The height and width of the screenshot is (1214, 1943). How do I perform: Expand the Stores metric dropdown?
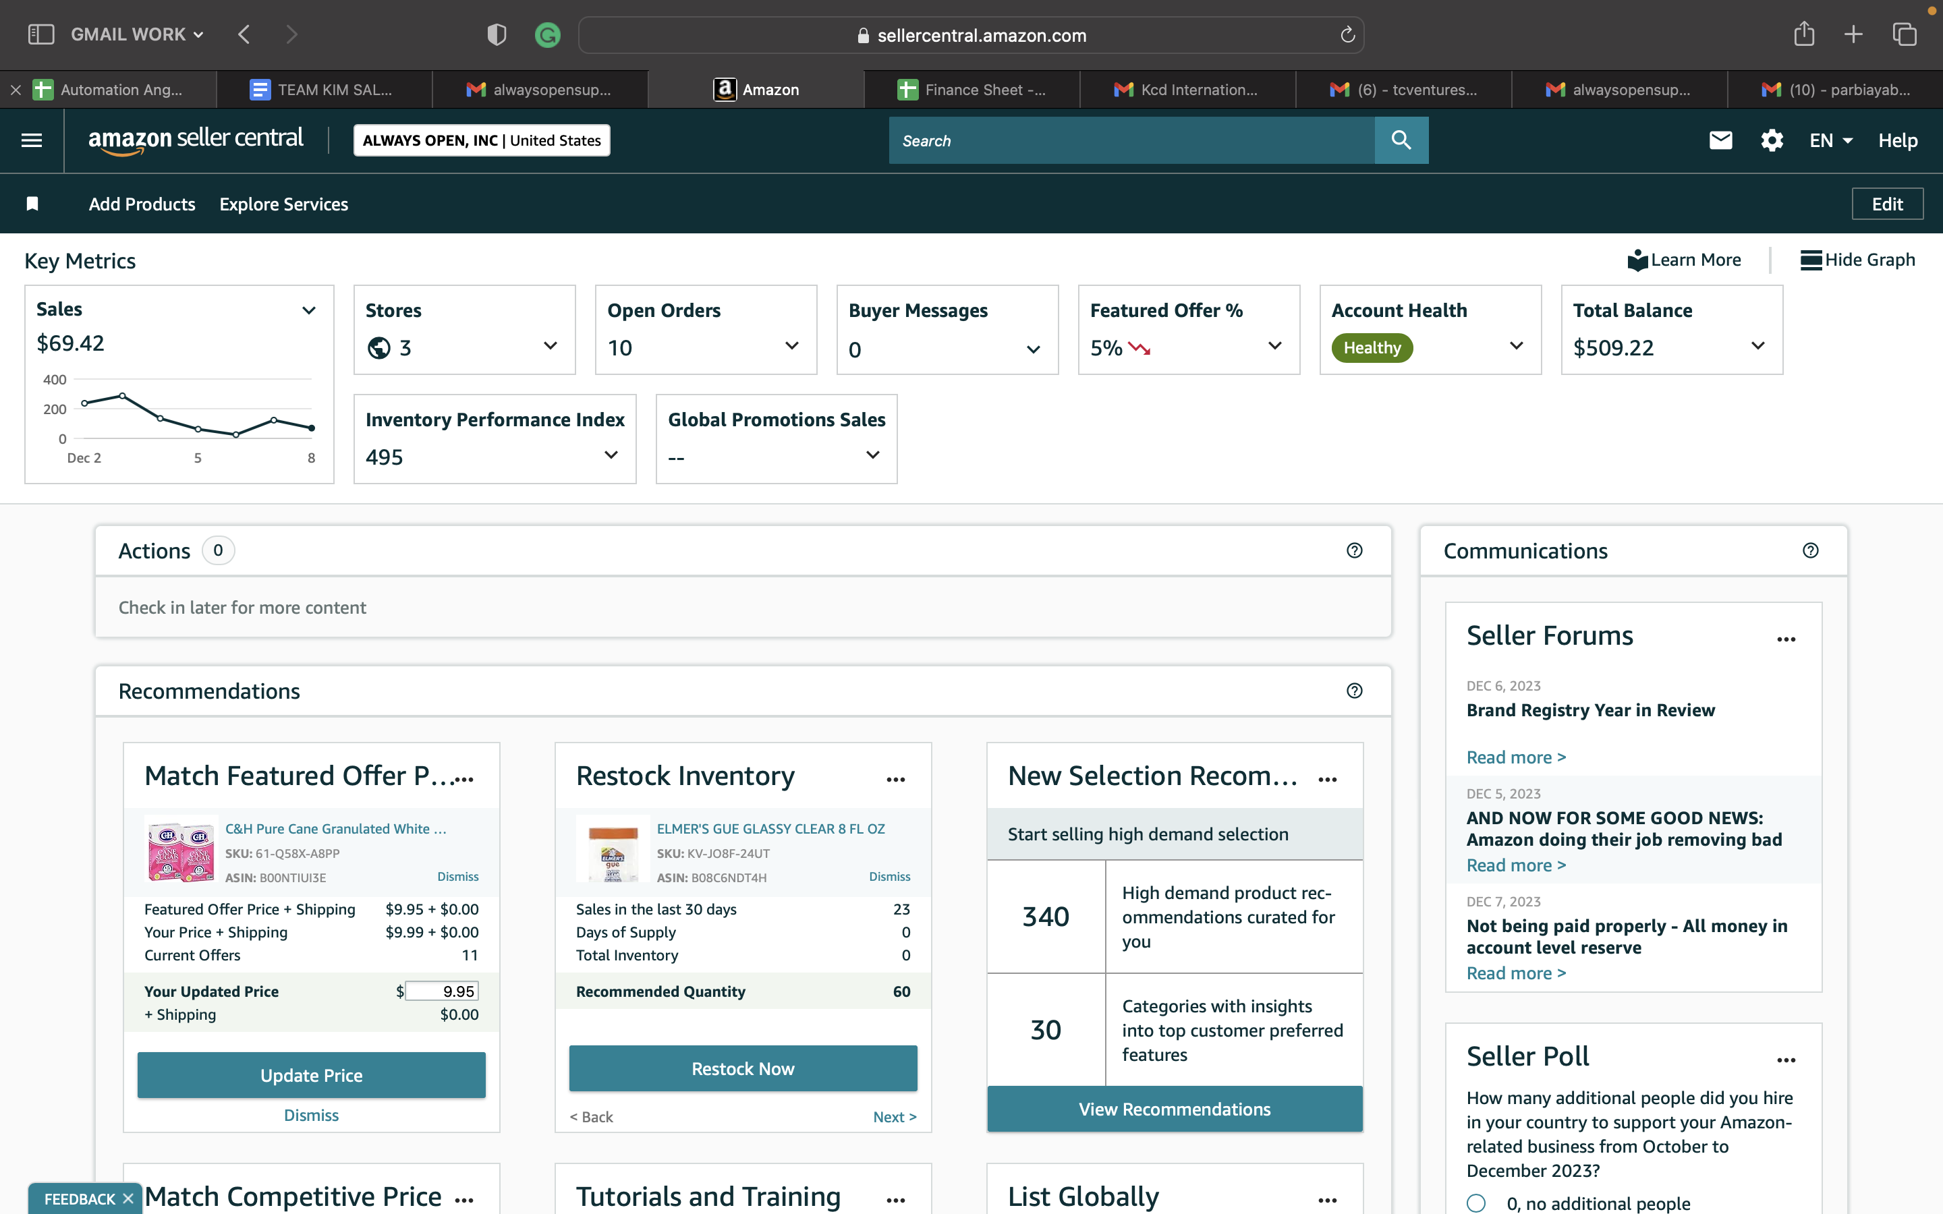tap(551, 346)
